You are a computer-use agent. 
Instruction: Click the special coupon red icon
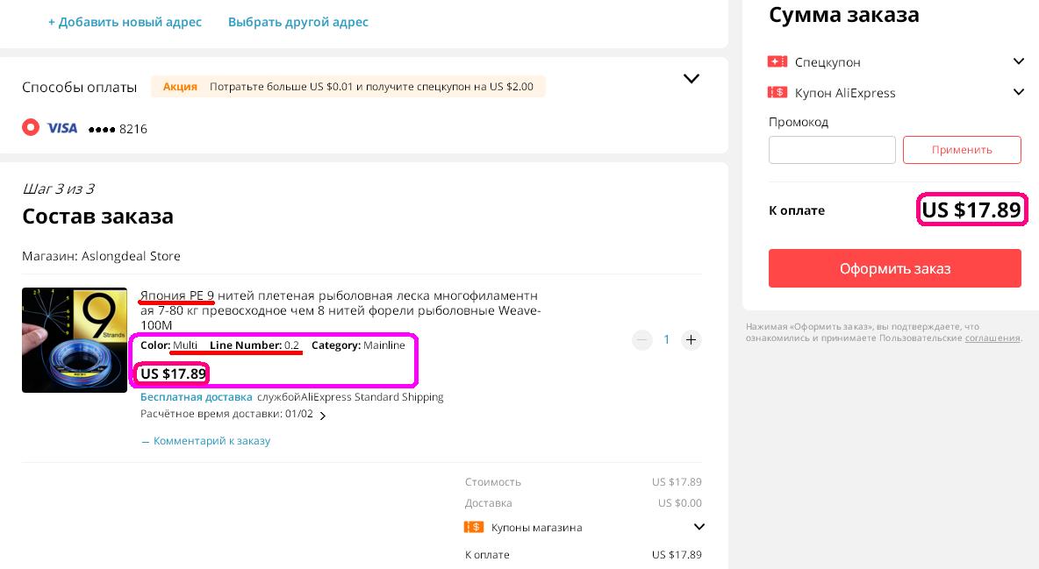pos(777,61)
